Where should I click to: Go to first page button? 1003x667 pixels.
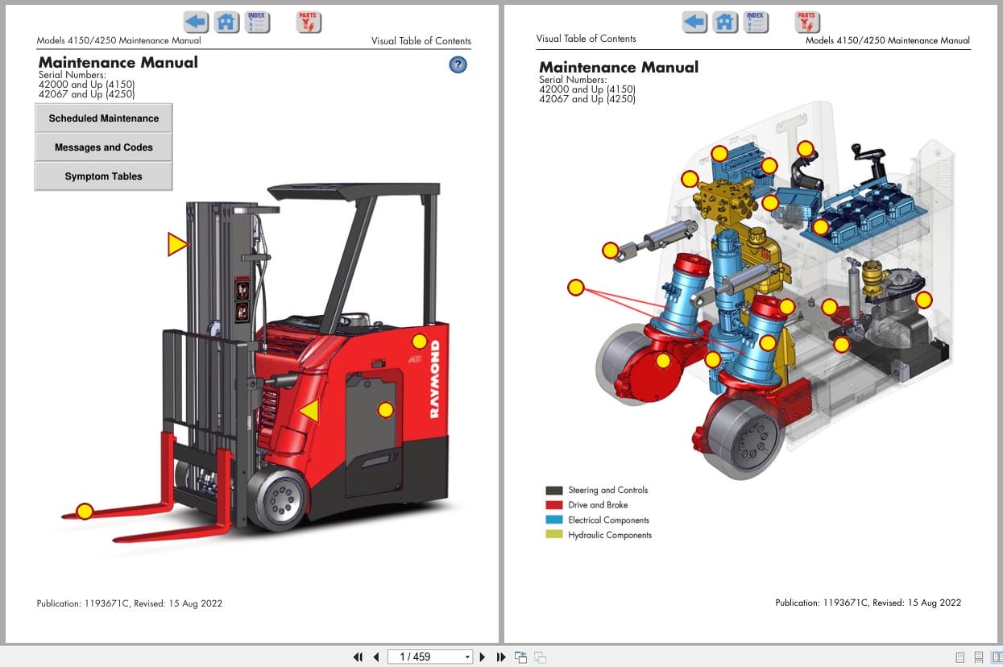click(x=359, y=657)
